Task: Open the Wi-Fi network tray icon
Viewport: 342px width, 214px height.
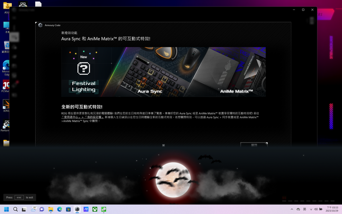Action: coord(311,209)
